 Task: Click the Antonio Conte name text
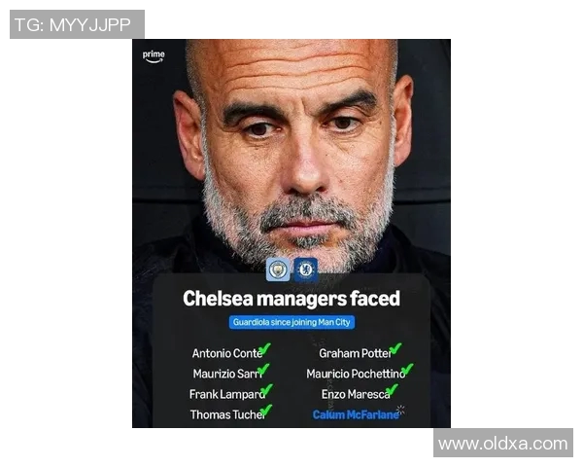click(x=227, y=353)
